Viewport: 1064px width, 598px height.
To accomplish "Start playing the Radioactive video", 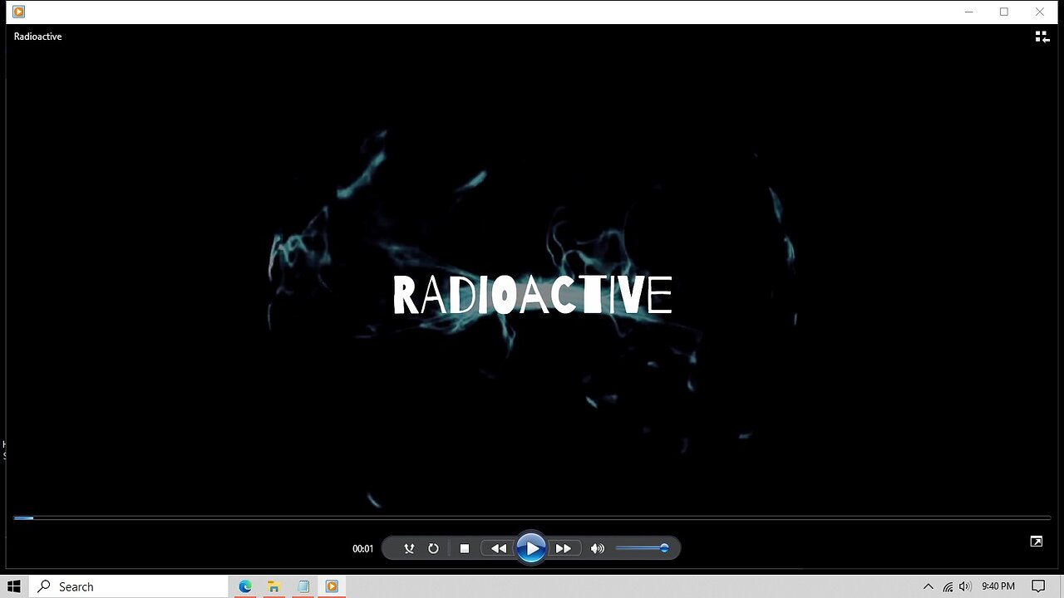I will pyautogui.click(x=531, y=548).
